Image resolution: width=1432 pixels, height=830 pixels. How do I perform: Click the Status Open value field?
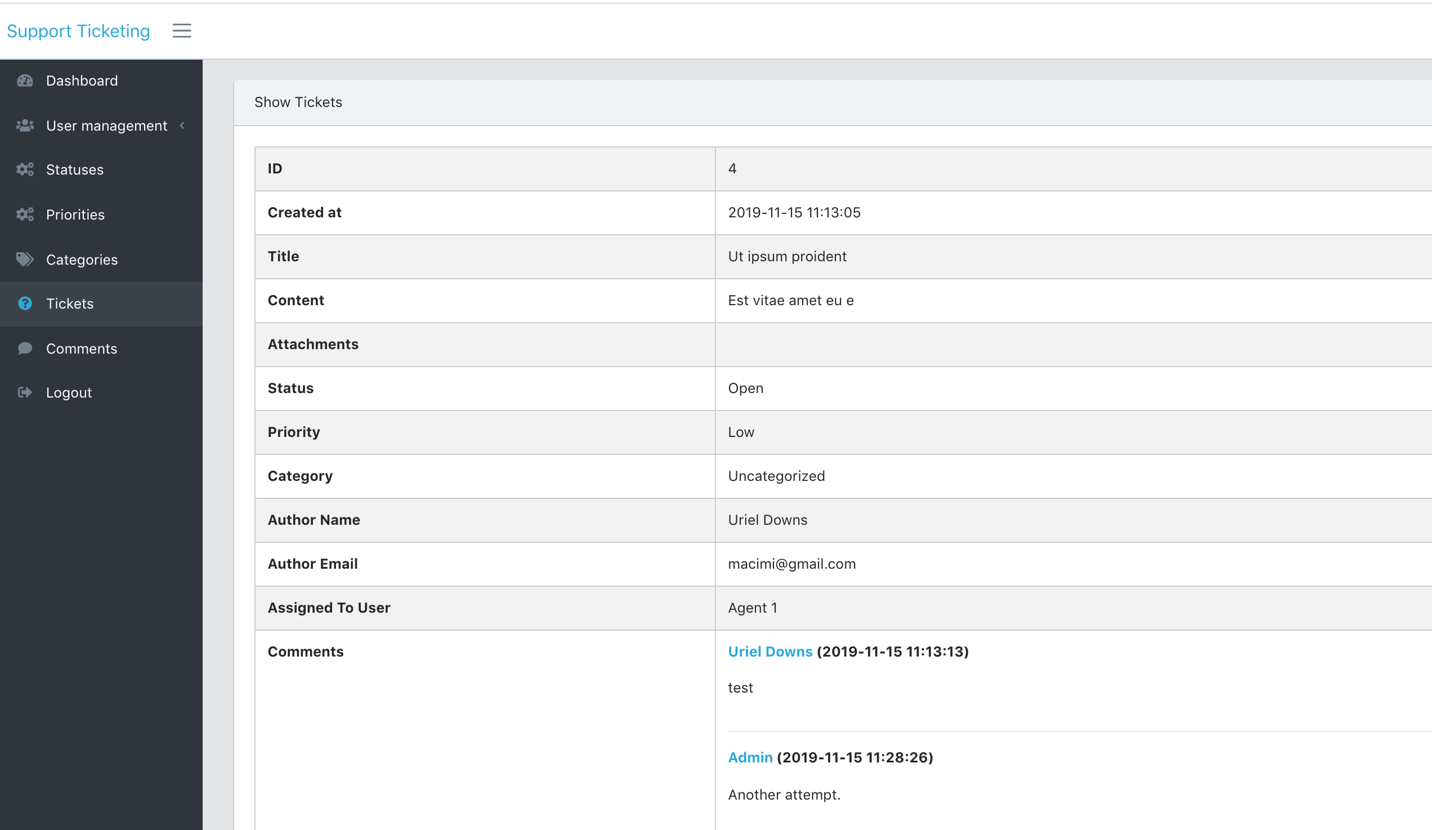tap(746, 387)
